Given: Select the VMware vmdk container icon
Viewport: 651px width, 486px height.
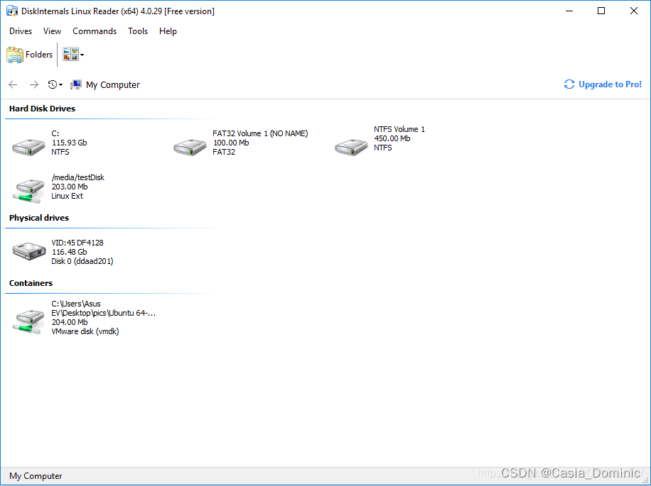Looking at the screenshot, I should coord(28,321).
